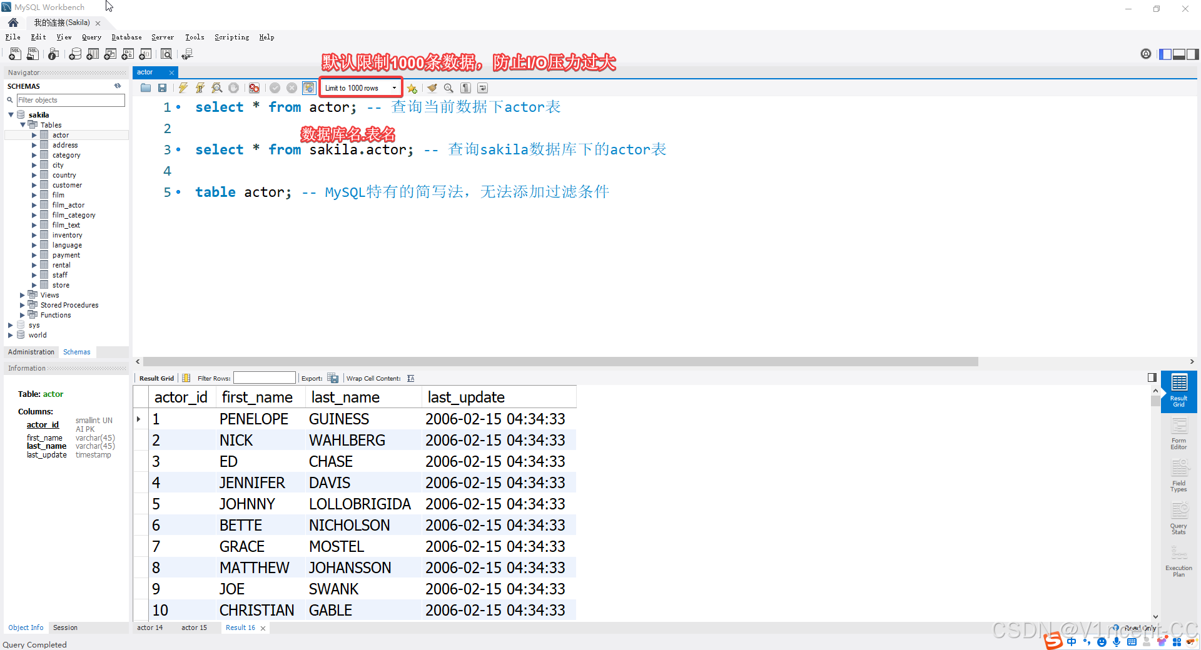The width and height of the screenshot is (1201, 650).
Task: Expand the world schema
Action: coord(11,335)
